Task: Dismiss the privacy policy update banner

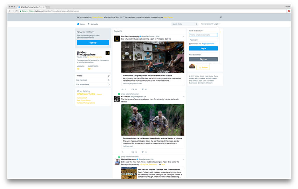Action: click(221, 17)
